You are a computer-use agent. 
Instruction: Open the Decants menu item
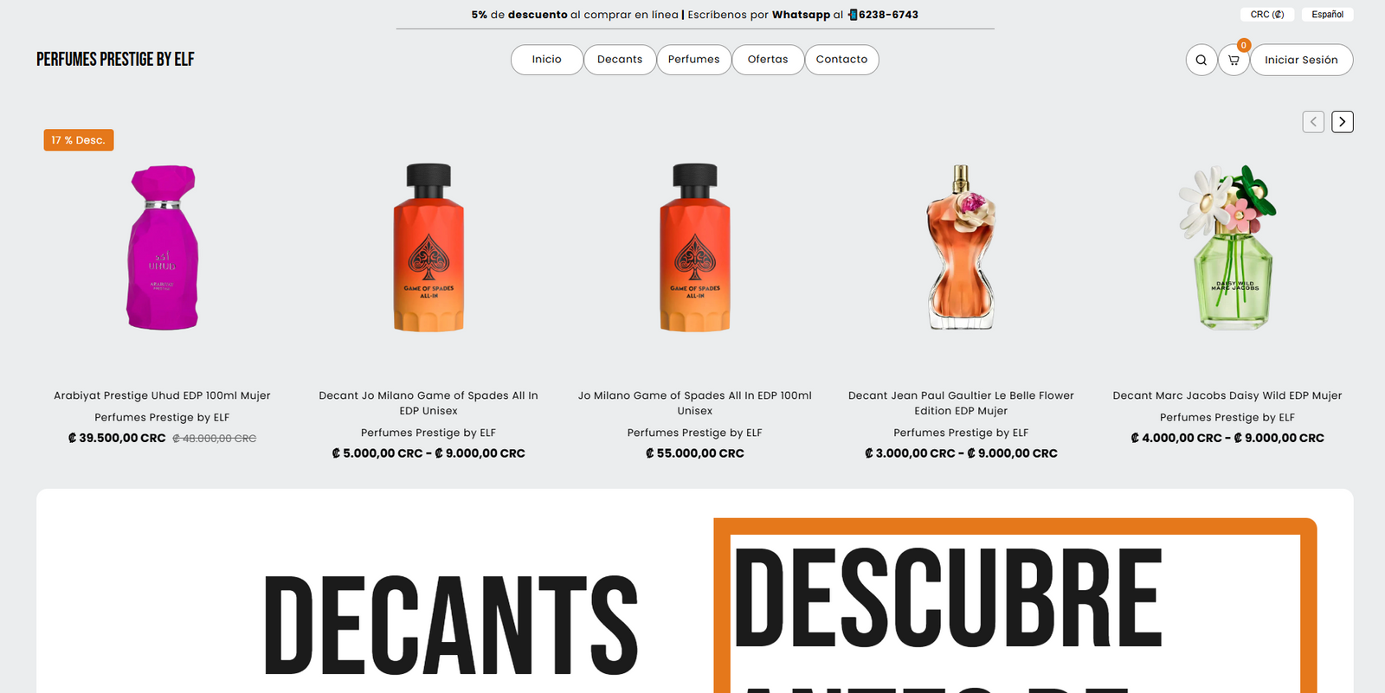point(620,60)
